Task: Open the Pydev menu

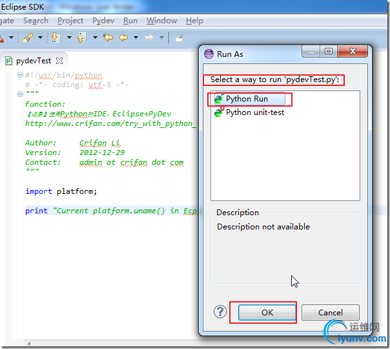Action: 103,21
